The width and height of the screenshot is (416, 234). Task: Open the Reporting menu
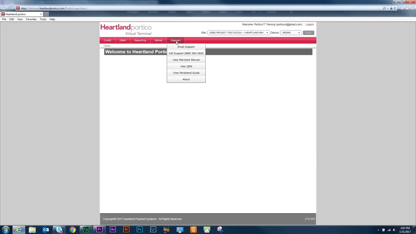[140, 40]
